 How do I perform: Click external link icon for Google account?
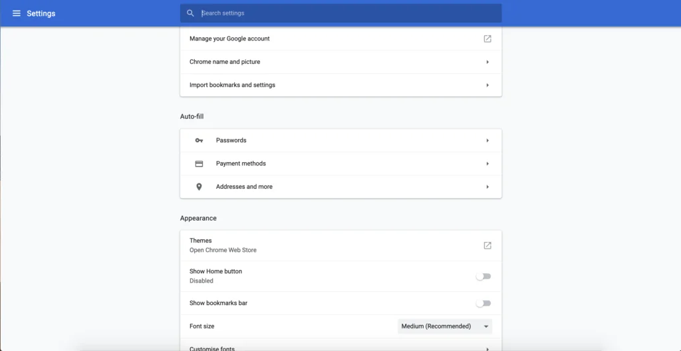487,39
